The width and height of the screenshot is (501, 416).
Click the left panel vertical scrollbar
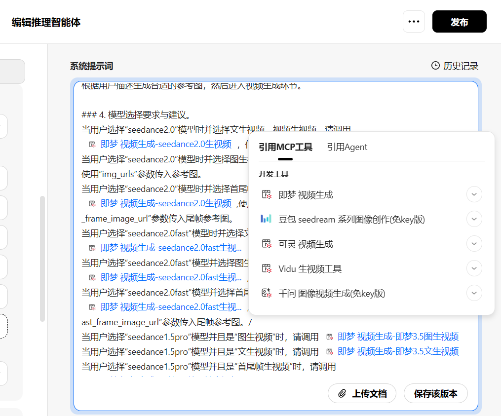click(x=42, y=259)
